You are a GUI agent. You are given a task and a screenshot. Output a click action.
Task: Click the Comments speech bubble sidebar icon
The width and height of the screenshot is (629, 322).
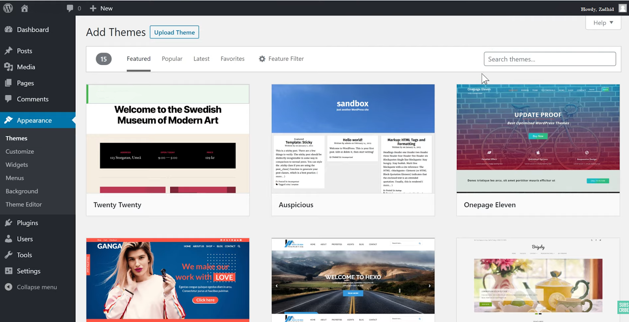(8, 99)
